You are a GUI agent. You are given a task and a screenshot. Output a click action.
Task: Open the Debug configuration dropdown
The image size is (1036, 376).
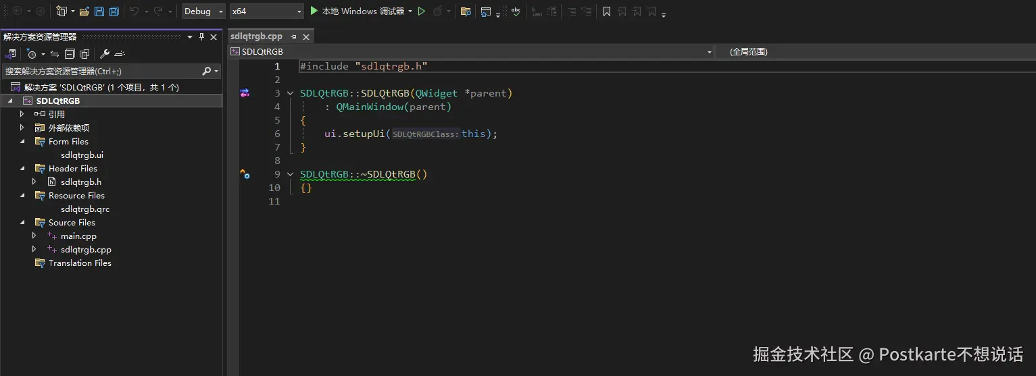click(x=203, y=11)
